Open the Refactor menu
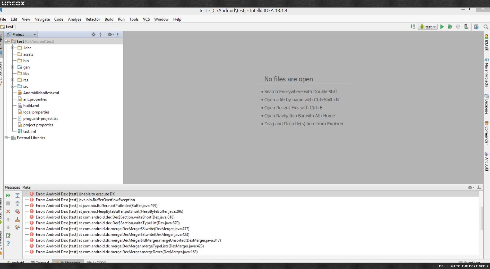Image resolution: width=490 pixels, height=269 pixels. (93, 19)
